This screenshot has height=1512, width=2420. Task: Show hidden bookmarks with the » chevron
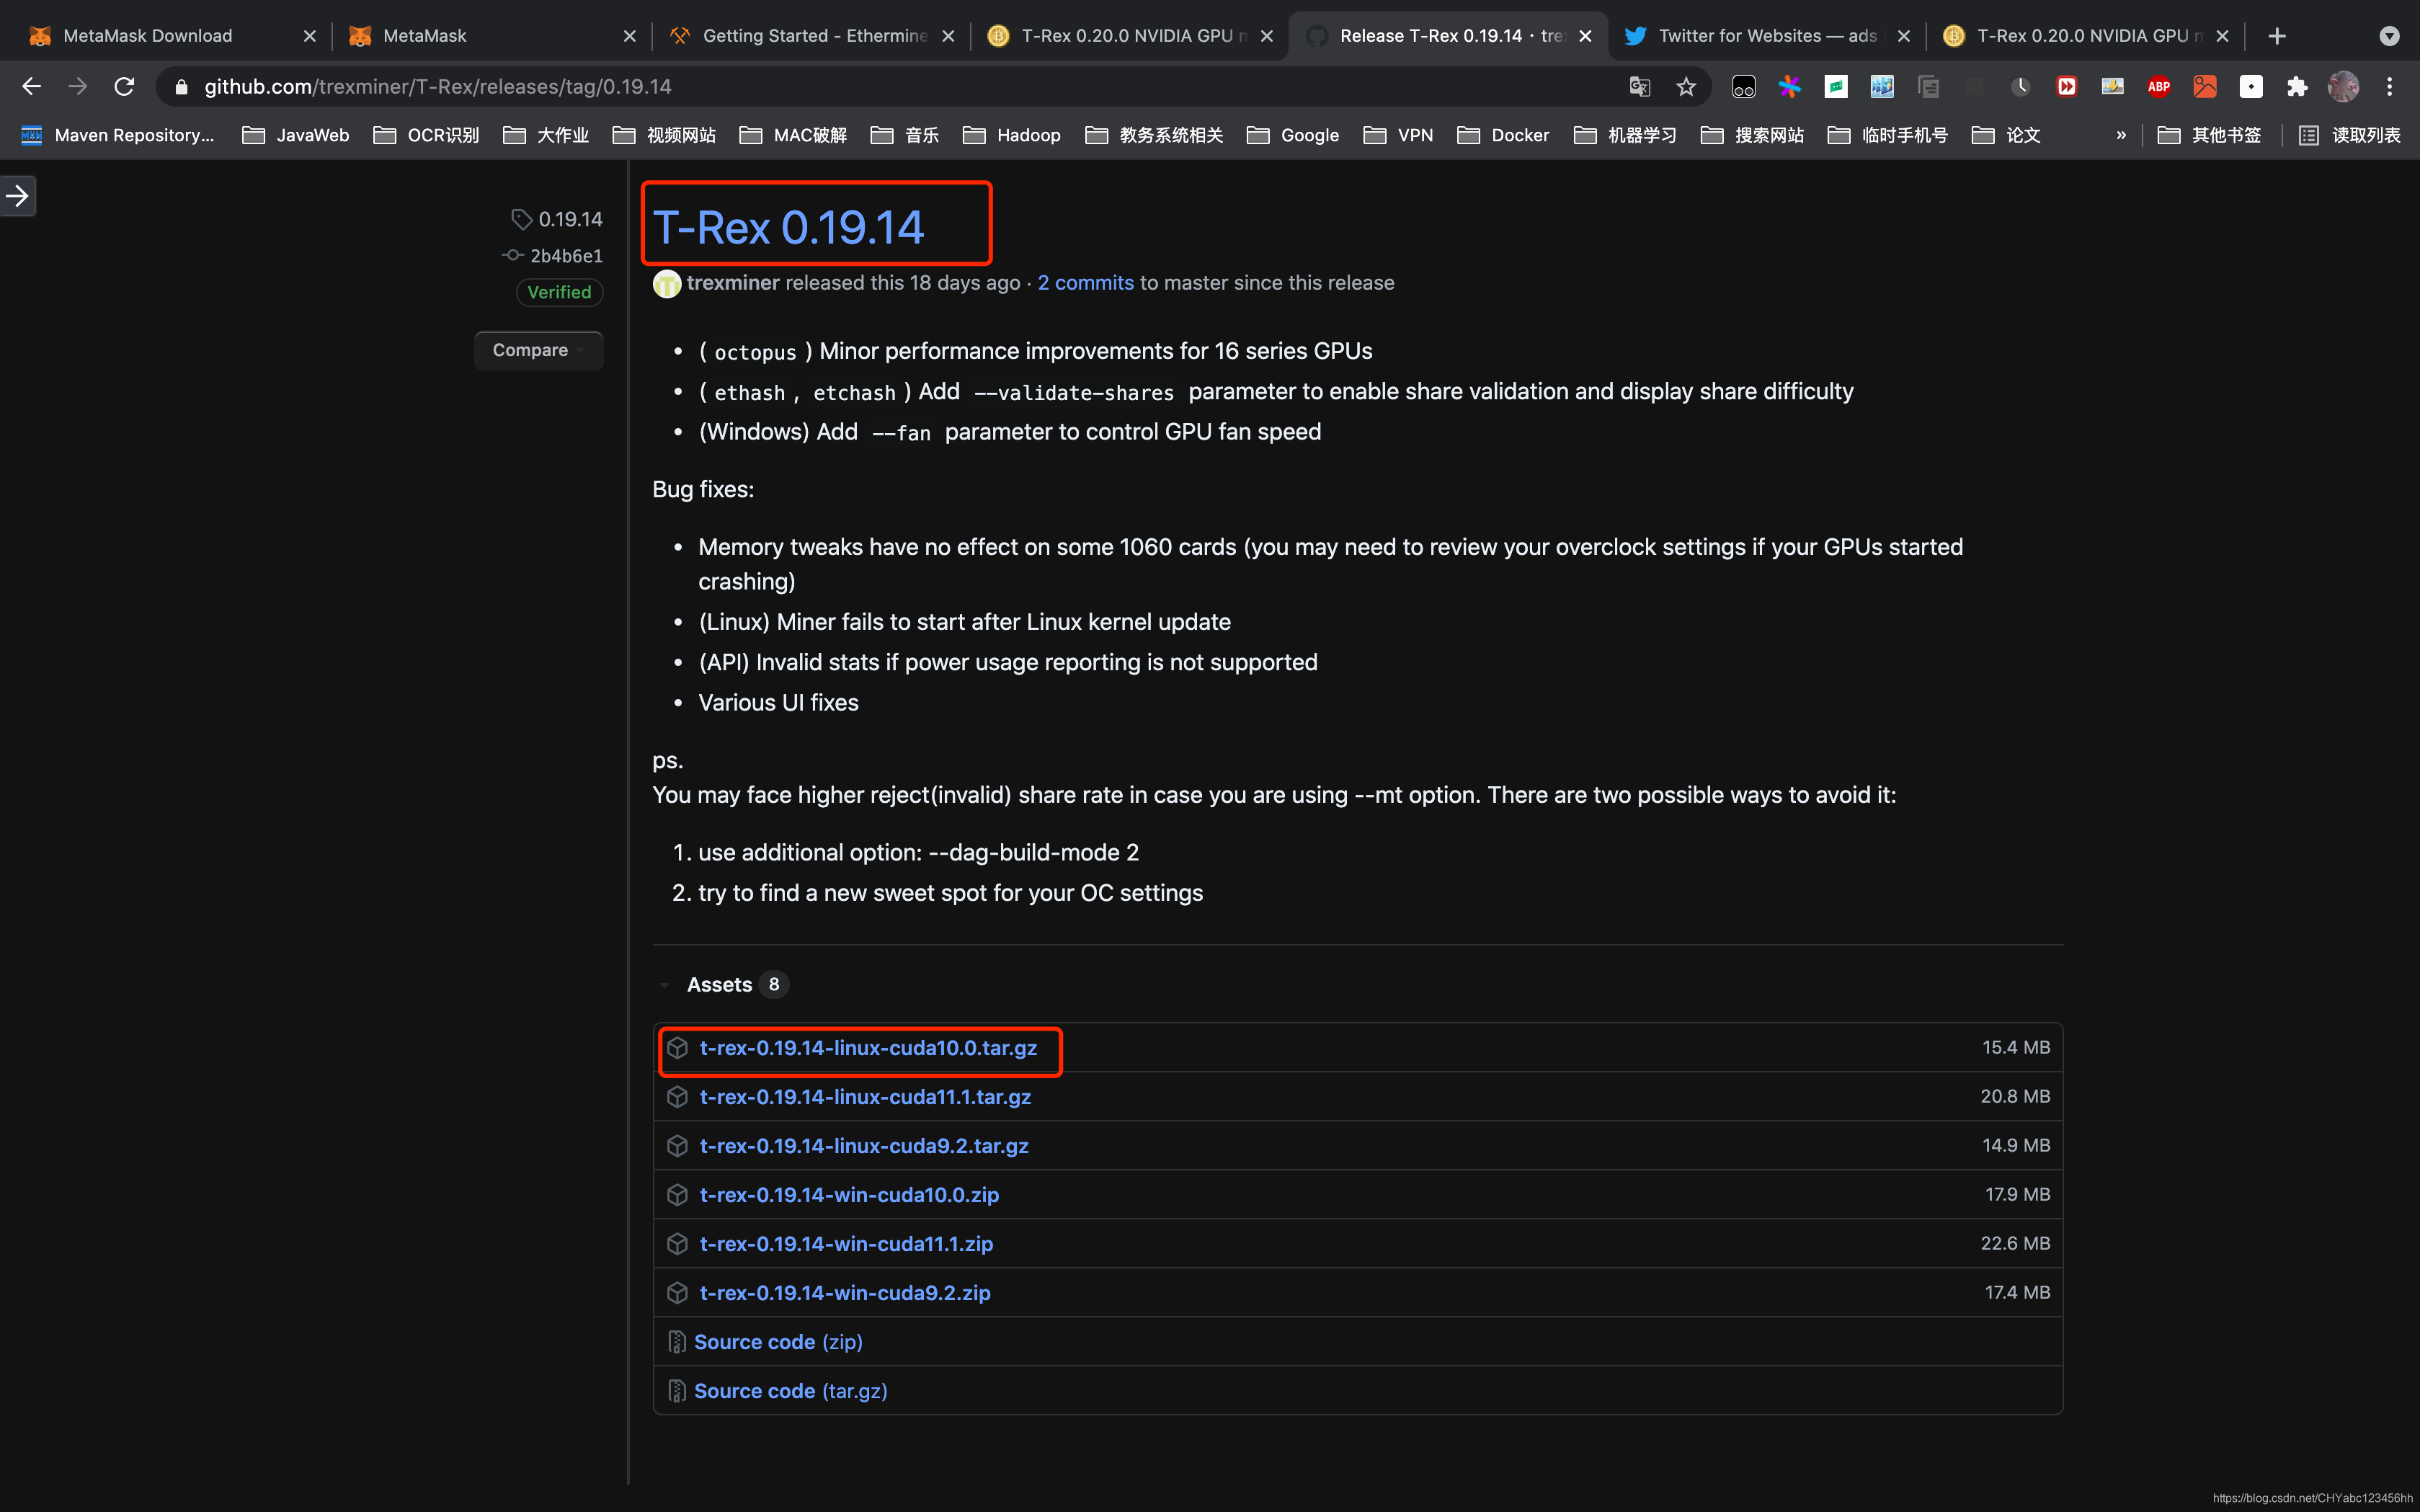2121,135
